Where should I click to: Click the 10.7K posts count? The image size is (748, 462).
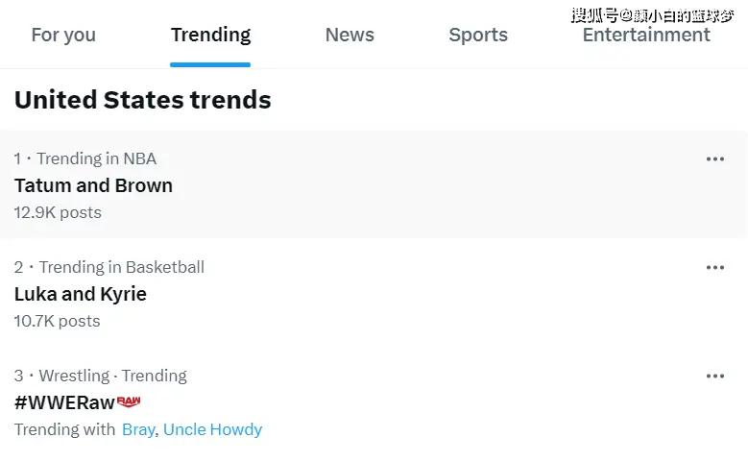(58, 321)
